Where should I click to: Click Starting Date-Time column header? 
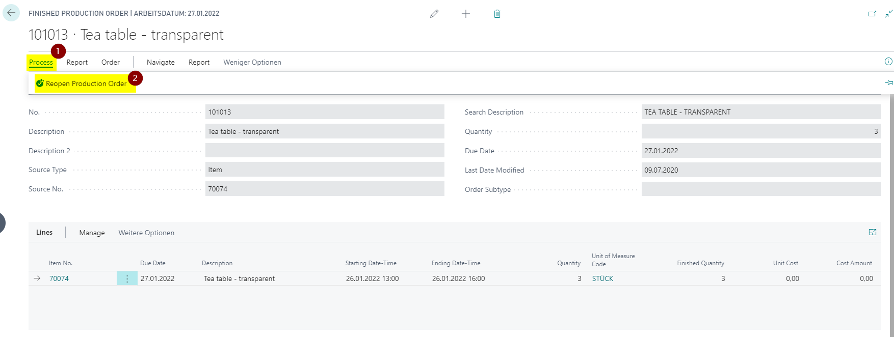(x=371, y=263)
